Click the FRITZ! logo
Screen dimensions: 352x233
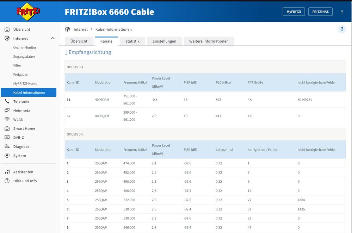pos(28,12)
